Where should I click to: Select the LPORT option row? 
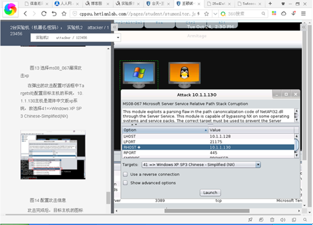(x=208, y=142)
